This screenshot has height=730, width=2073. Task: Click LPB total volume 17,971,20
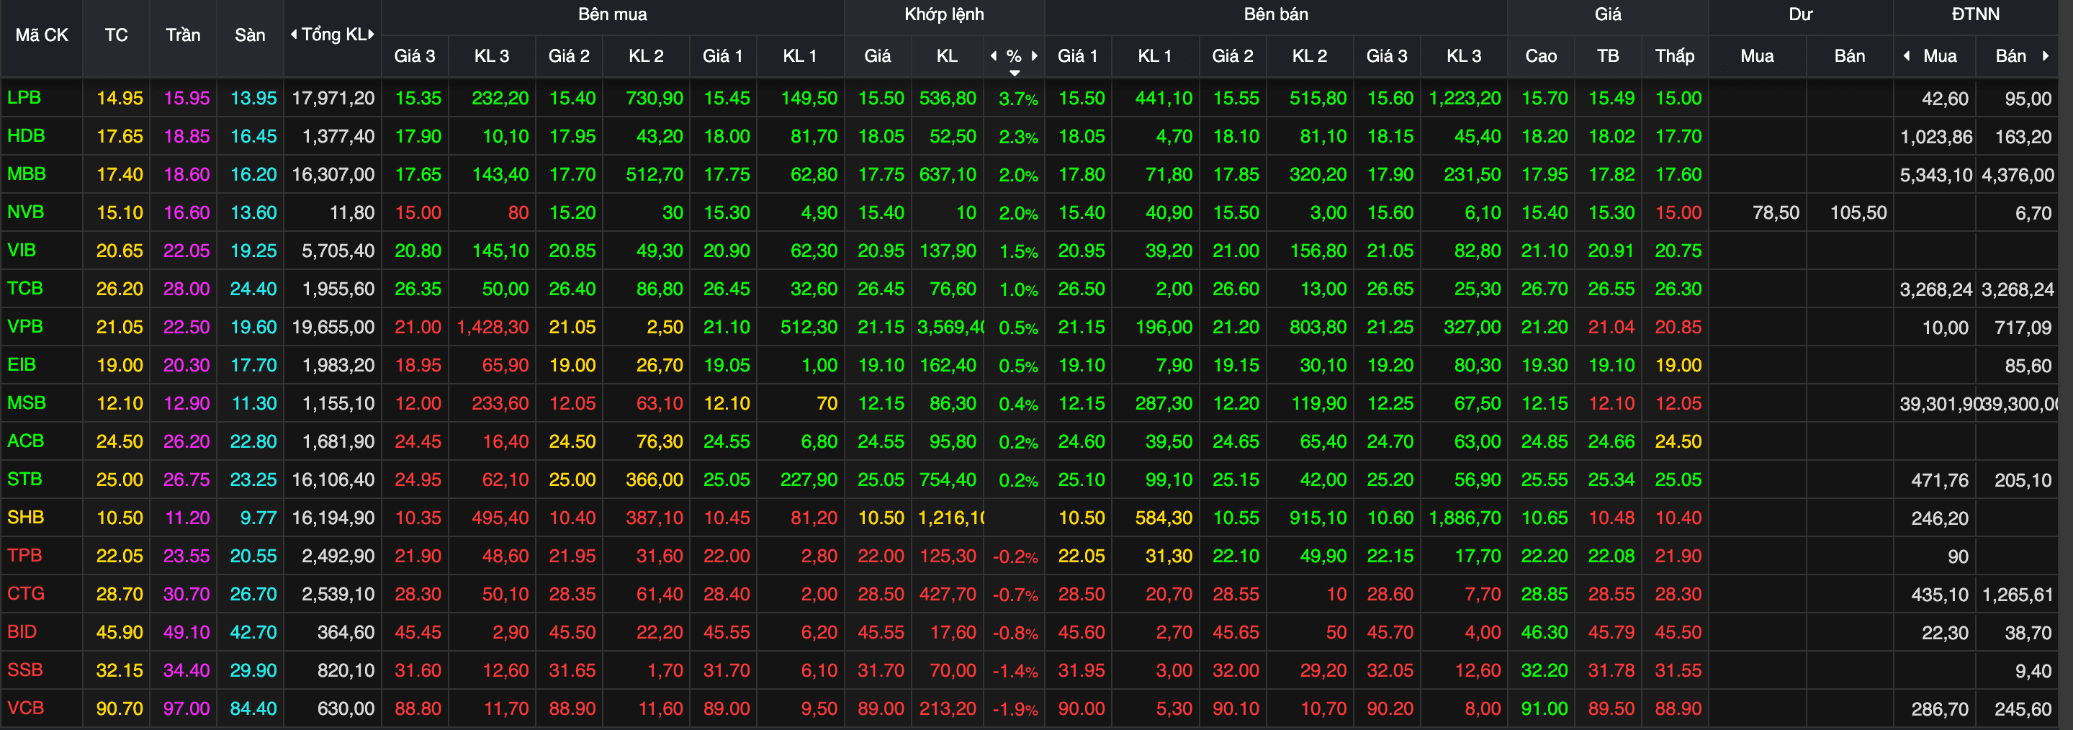(333, 98)
